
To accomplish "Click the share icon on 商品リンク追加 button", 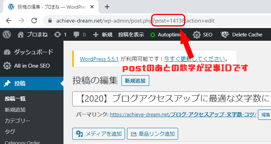I will pyautogui.click(x=134, y=134).
